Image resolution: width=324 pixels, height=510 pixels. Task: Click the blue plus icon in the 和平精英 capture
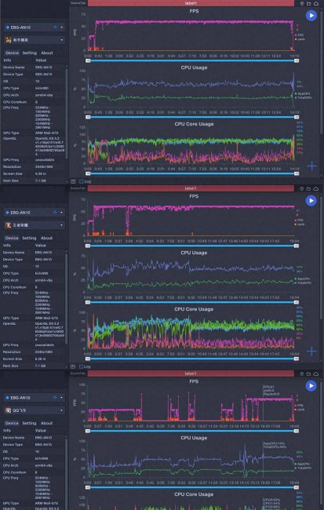click(x=312, y=166)
